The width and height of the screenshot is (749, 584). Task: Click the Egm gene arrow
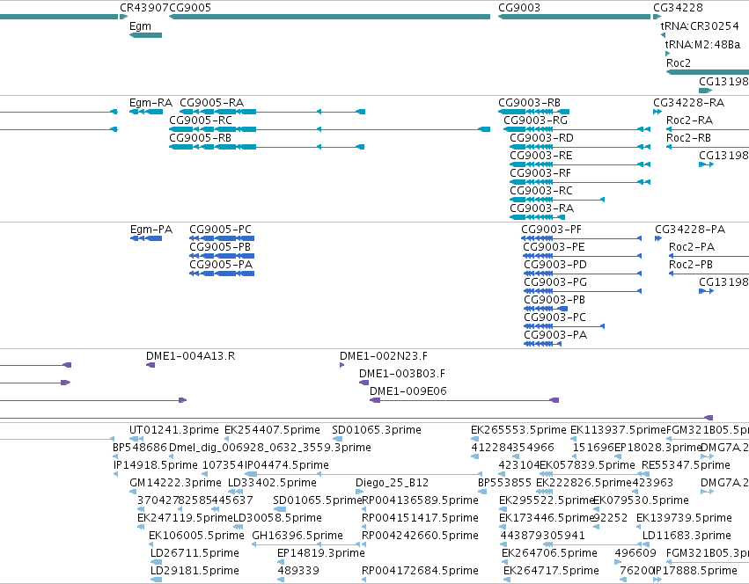[146, 35]
